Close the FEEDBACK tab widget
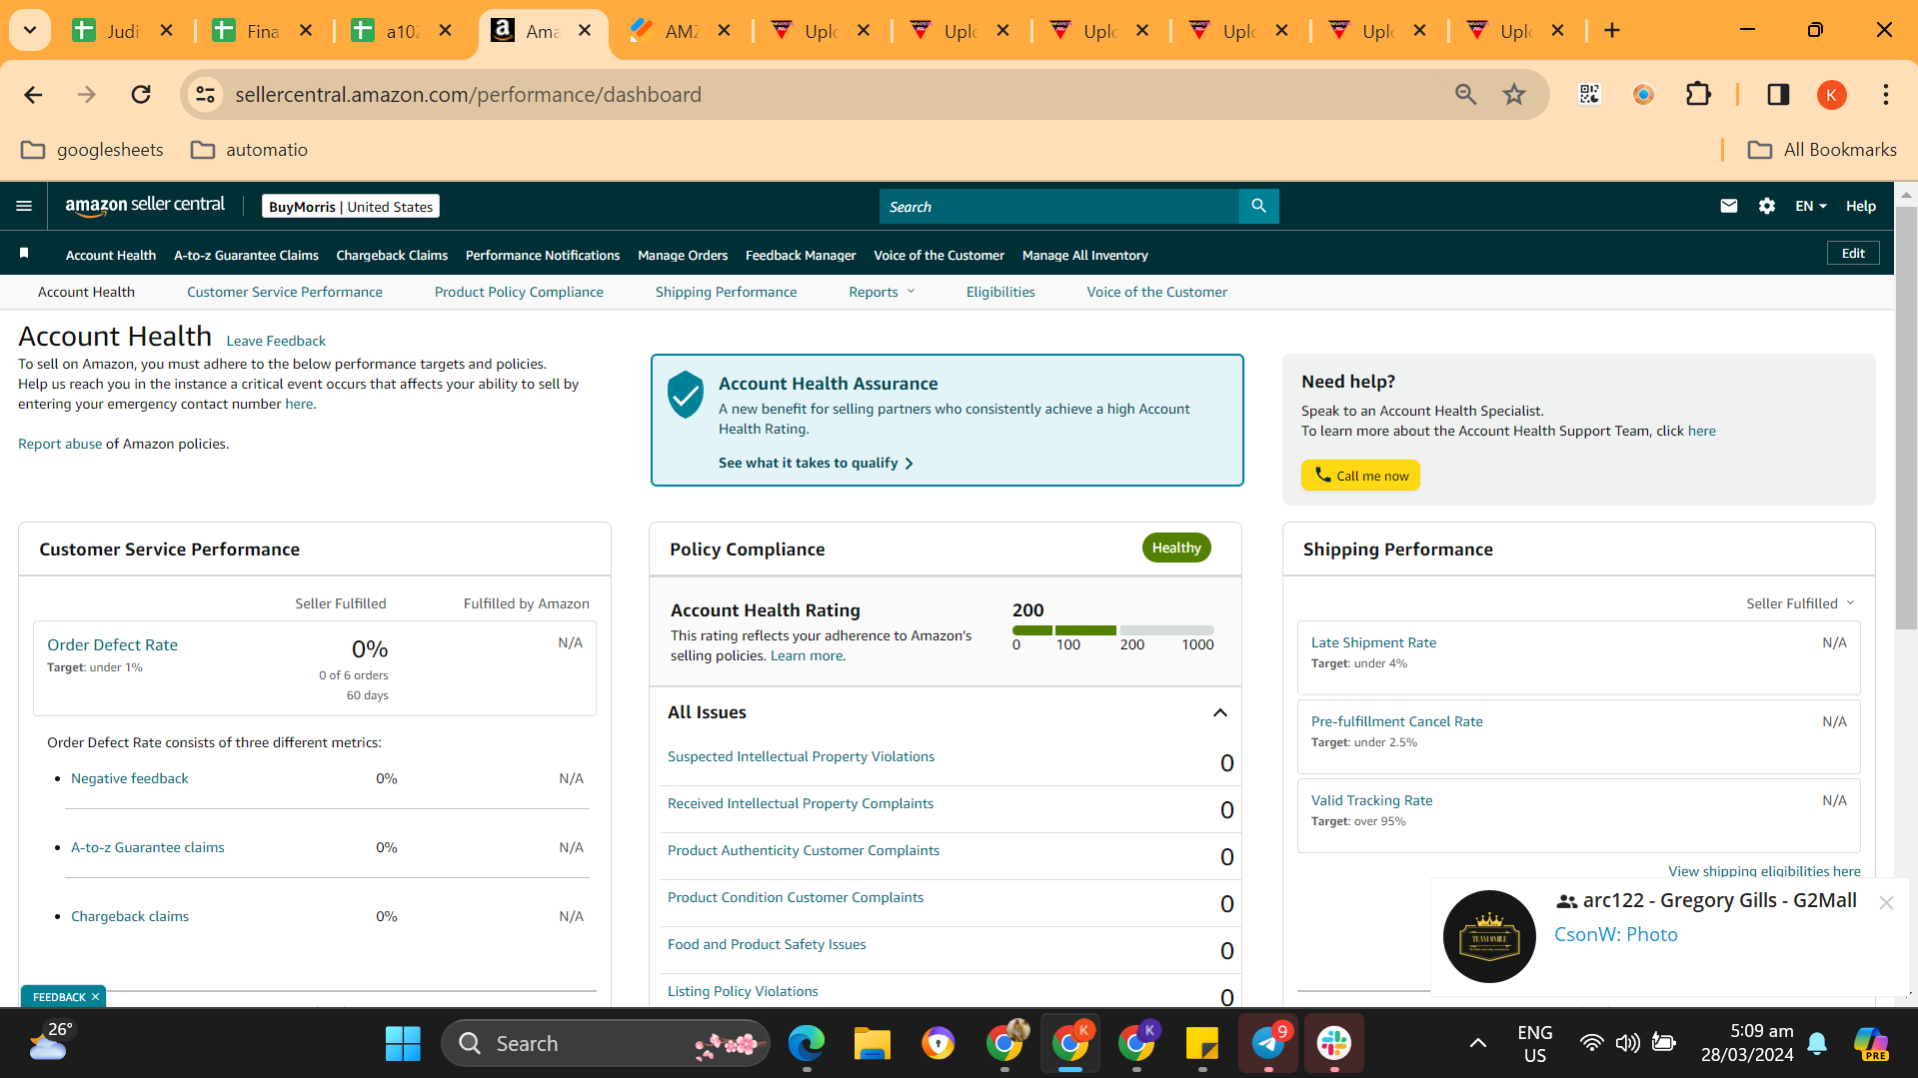The image size is (1918, 1078). pos(95,997)
